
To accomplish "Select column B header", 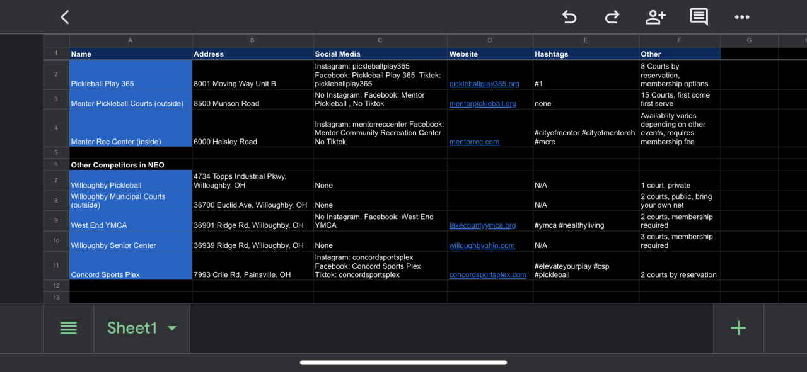I will (x=253, y=40).
